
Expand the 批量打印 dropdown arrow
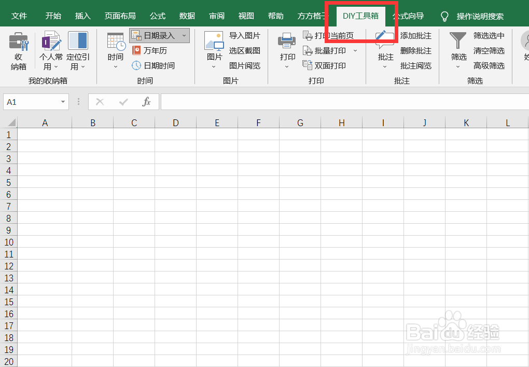(x=355, y=51)
